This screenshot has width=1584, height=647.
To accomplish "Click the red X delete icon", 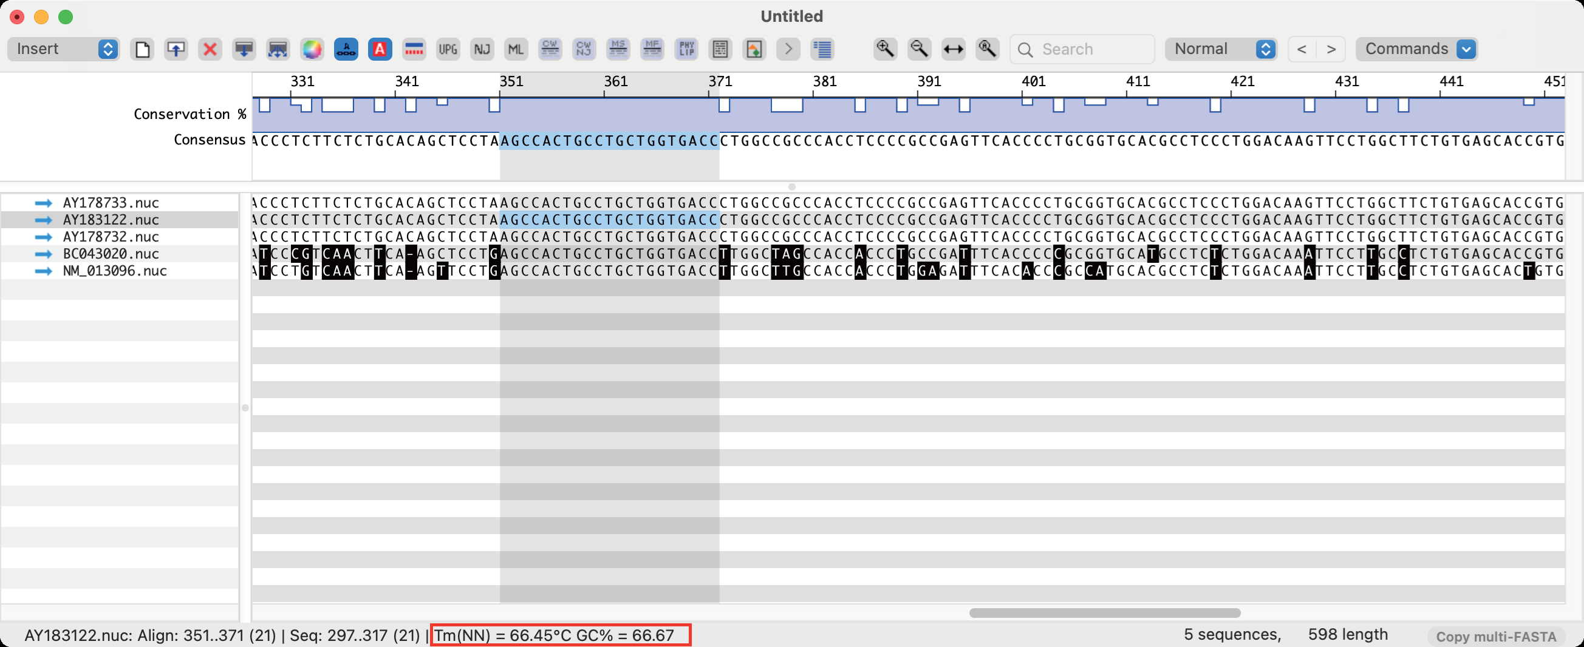I will [x=210, y=49].
